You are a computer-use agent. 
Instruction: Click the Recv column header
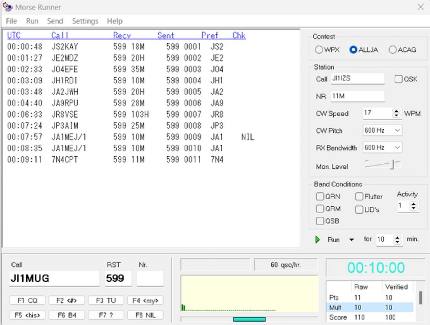pyautogui.click(x=122, y=35)
